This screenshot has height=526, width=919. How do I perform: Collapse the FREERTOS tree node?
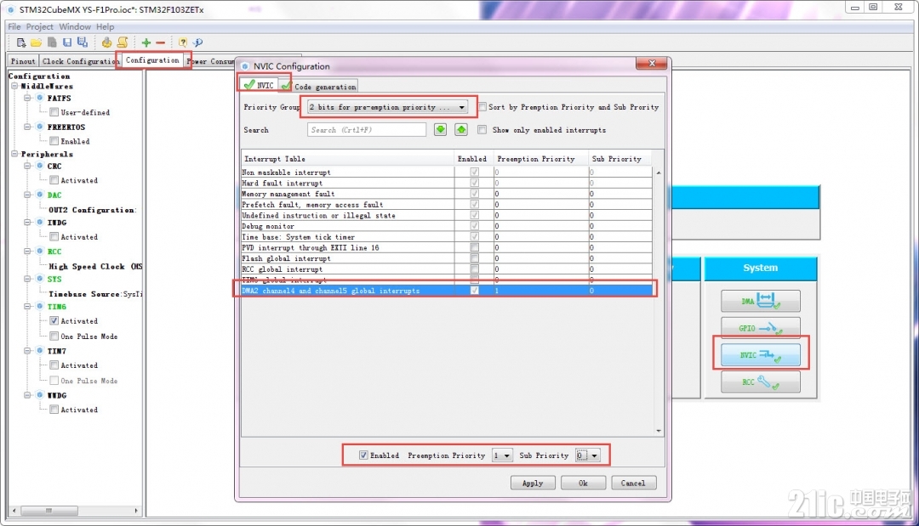(27, 127)
